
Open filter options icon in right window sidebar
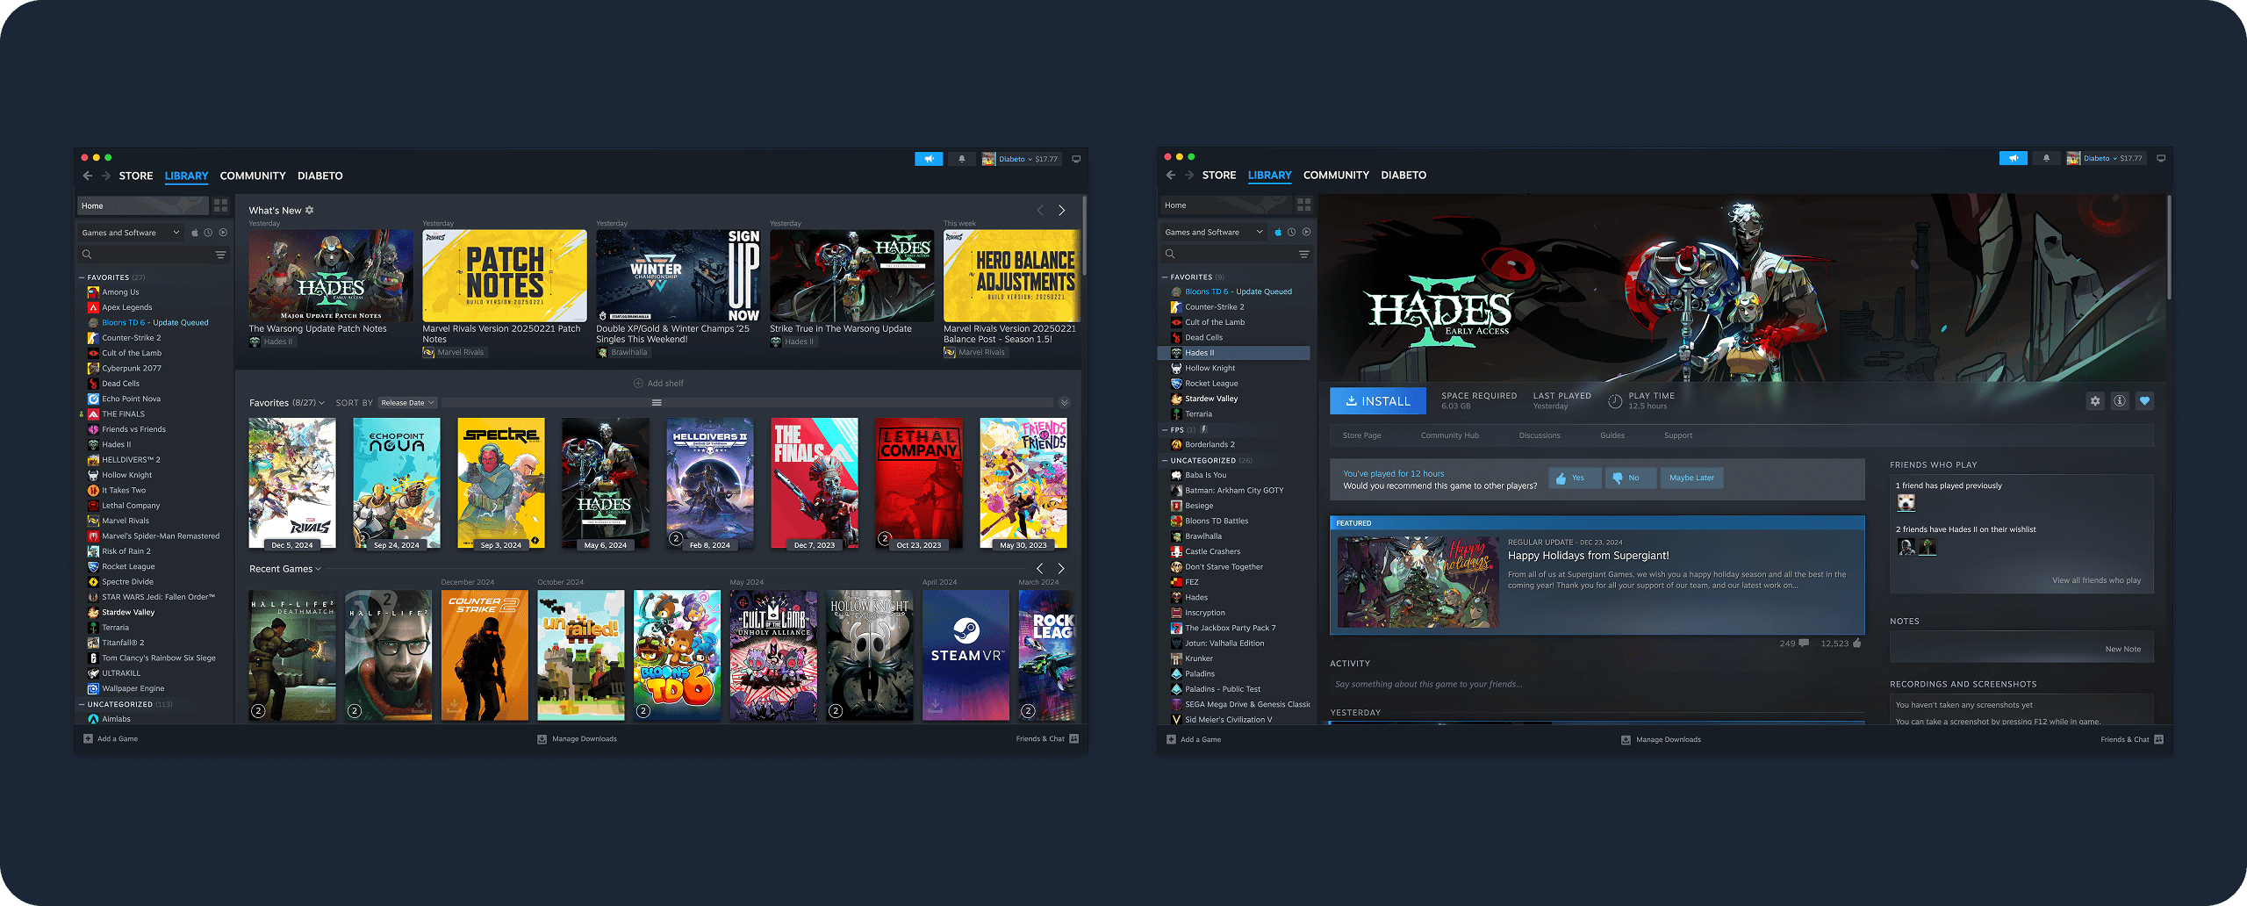click(1304, 254)
